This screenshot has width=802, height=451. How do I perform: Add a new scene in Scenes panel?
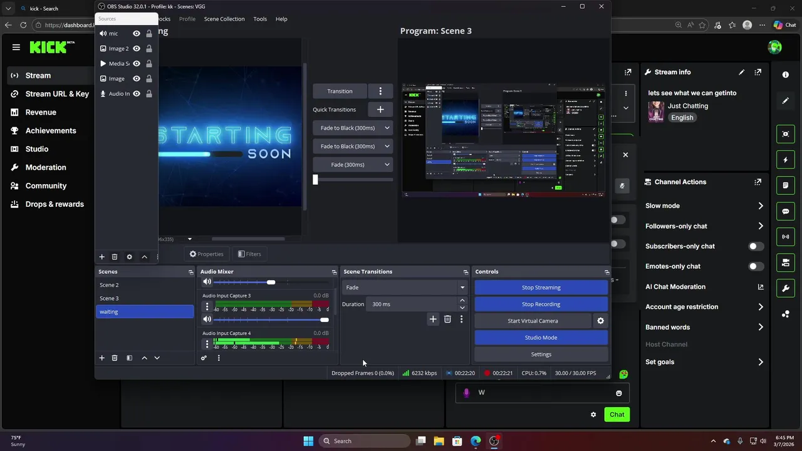pyautogui.click(x=102, y=358)
